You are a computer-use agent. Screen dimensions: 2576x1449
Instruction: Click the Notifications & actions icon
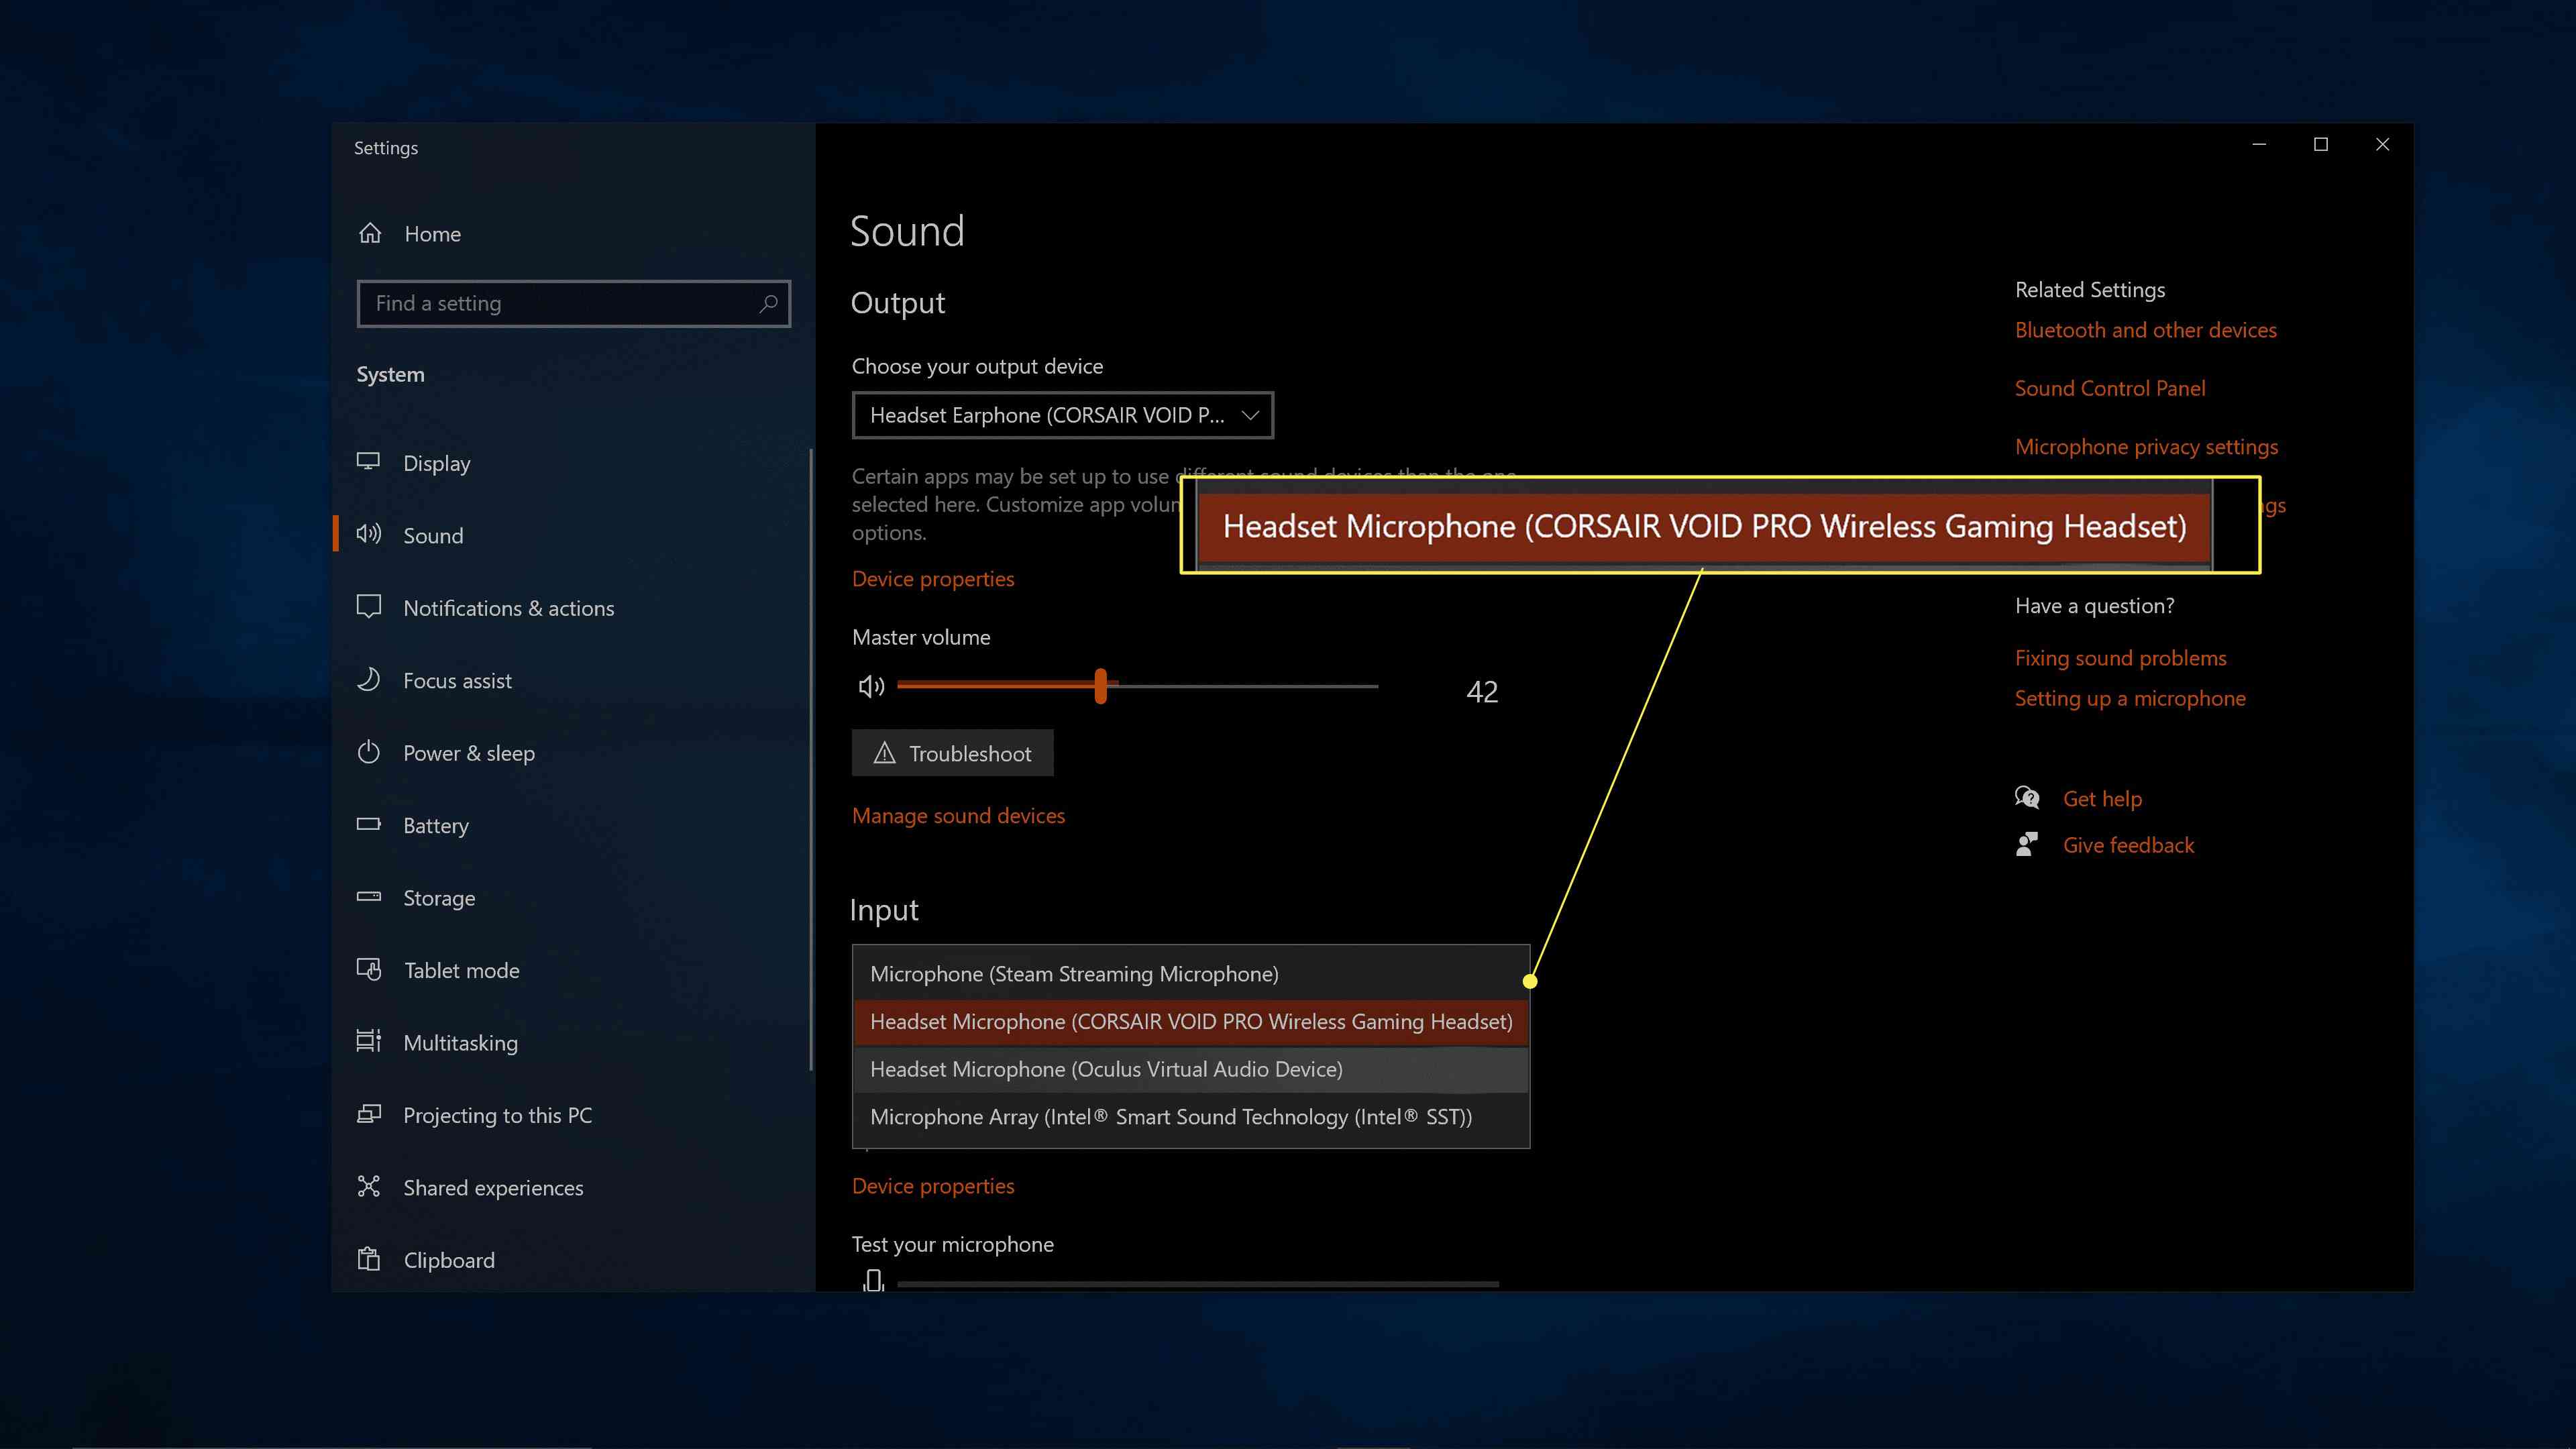click(368, 607)
